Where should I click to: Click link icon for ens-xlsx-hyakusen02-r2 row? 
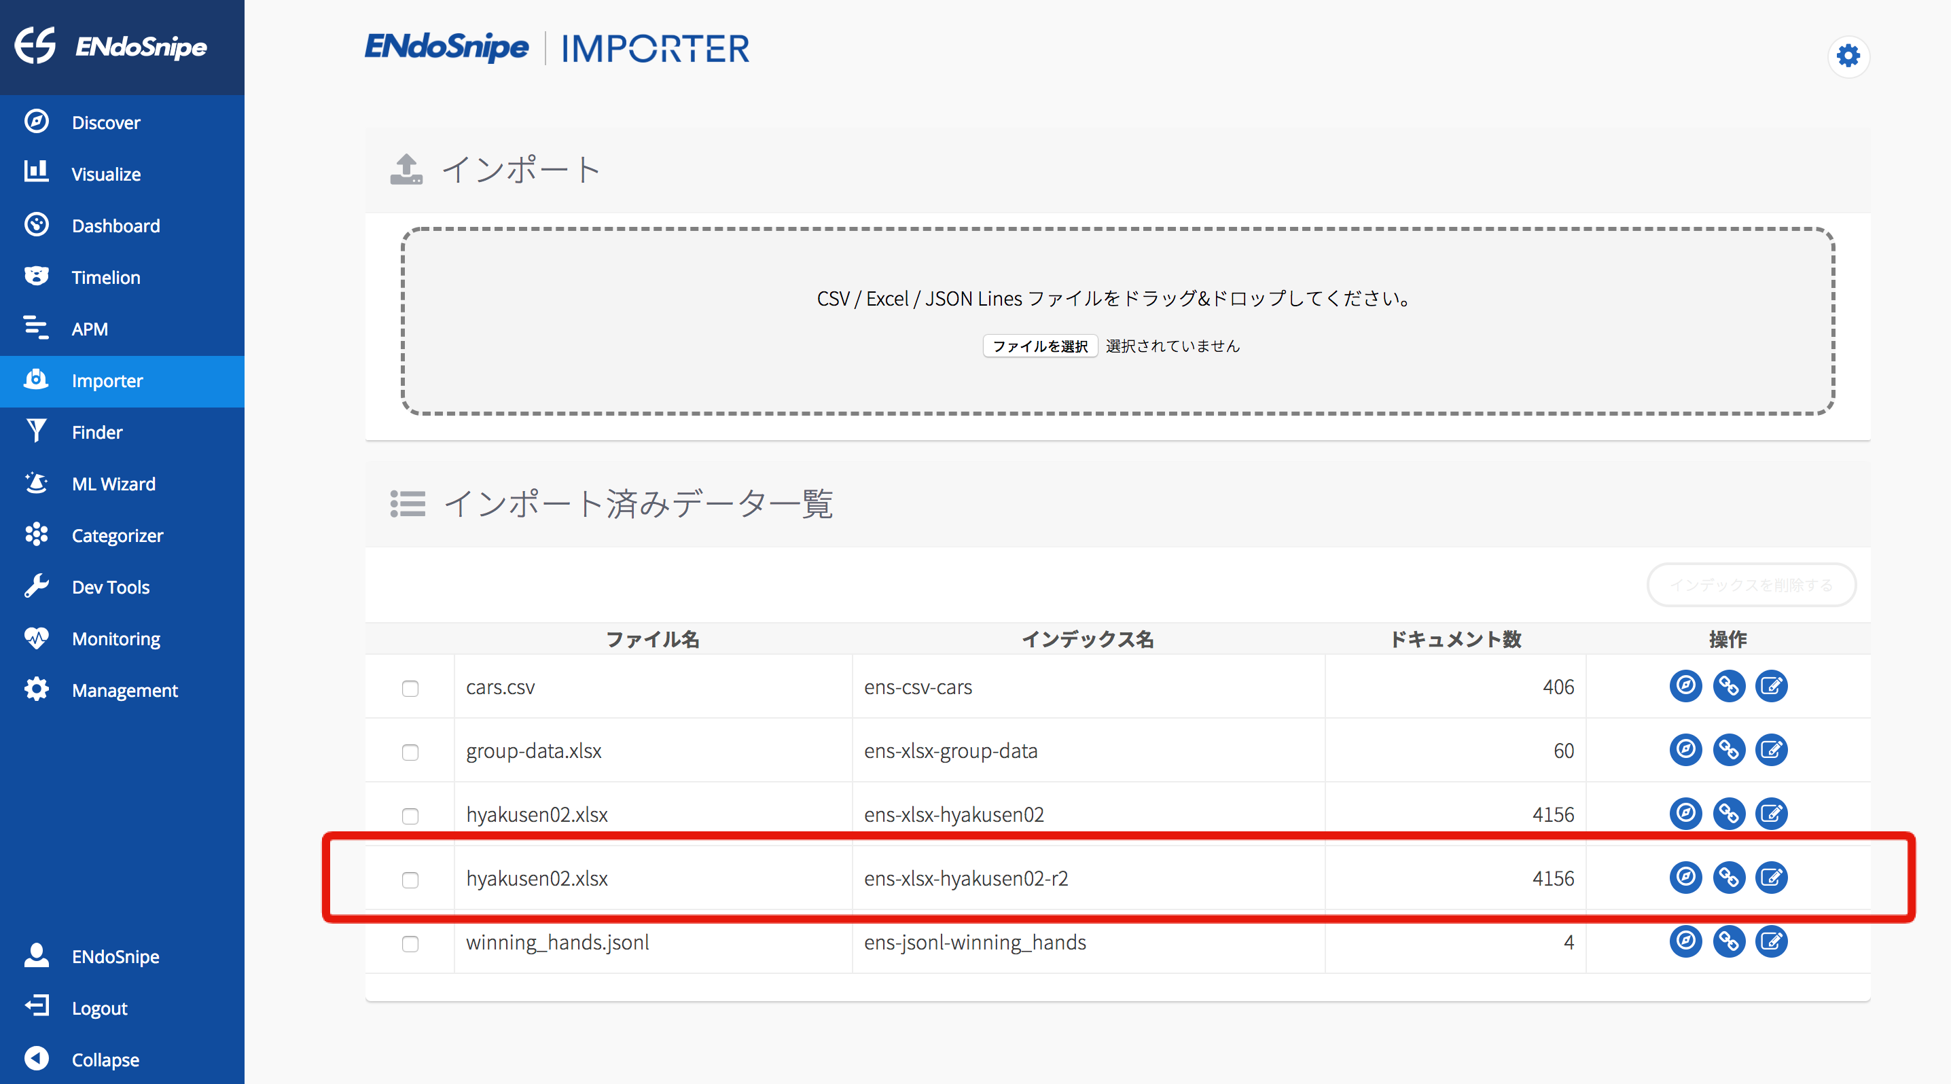tap(1728, 877)
